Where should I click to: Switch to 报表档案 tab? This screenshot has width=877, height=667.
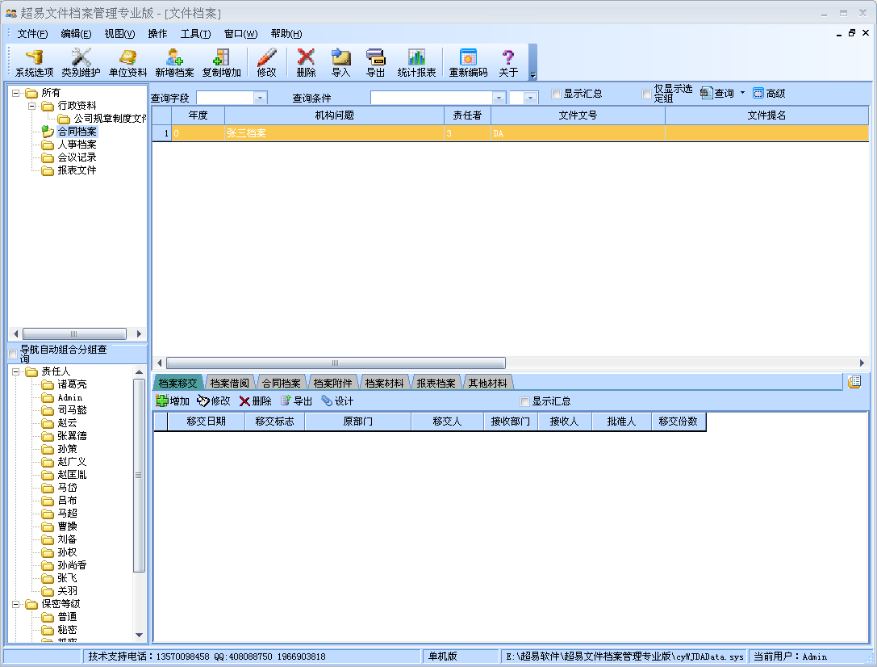(x=436, y=384)
